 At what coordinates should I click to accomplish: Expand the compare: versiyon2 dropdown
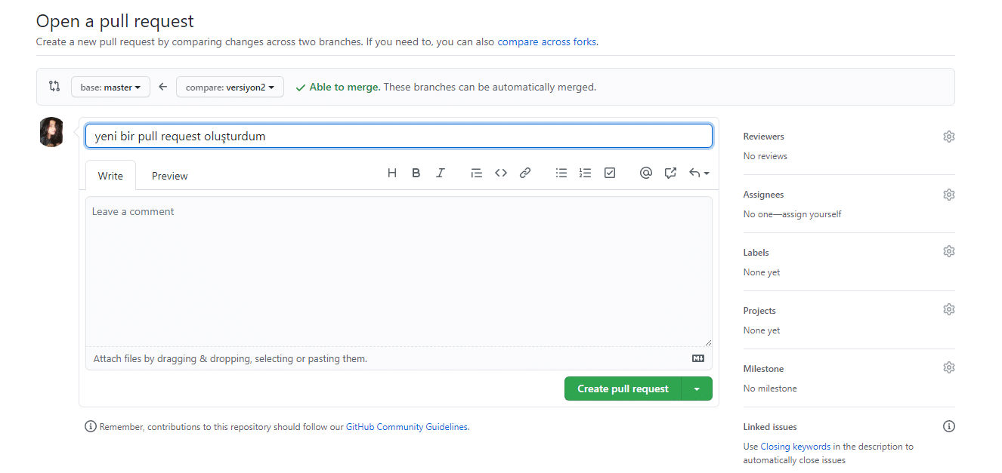pos(230,88)
